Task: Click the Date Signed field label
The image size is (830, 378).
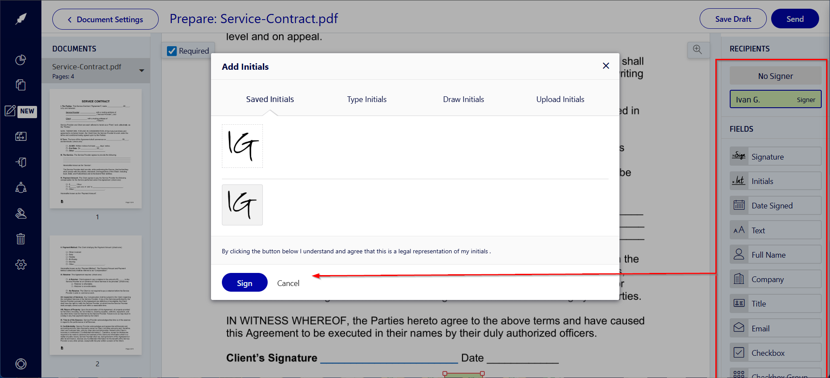Action: [772, 206]
